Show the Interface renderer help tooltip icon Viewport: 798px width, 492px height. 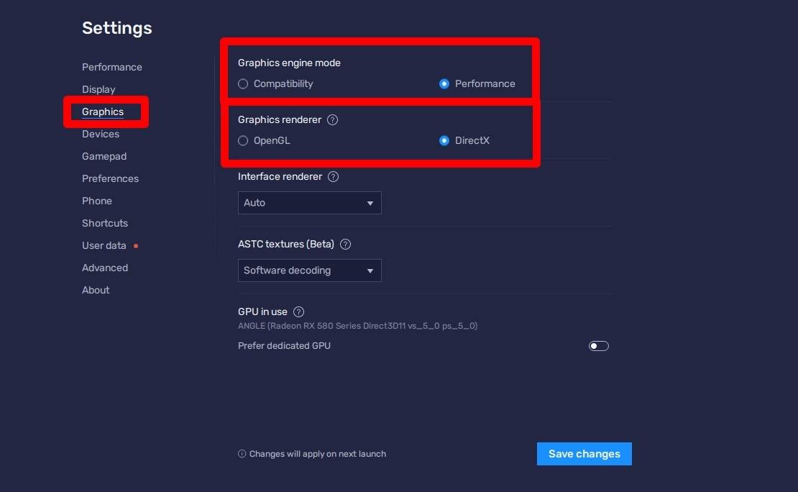(333, 177)
